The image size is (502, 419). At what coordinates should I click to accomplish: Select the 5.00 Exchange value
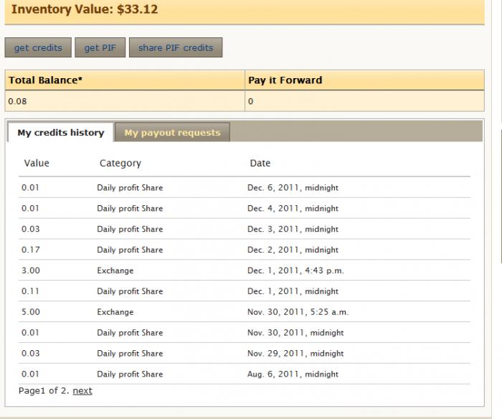tap(31, 311)
